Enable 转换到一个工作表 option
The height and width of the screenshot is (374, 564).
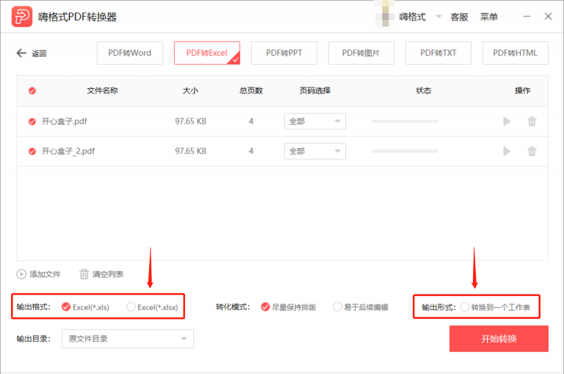pos(465,306)
